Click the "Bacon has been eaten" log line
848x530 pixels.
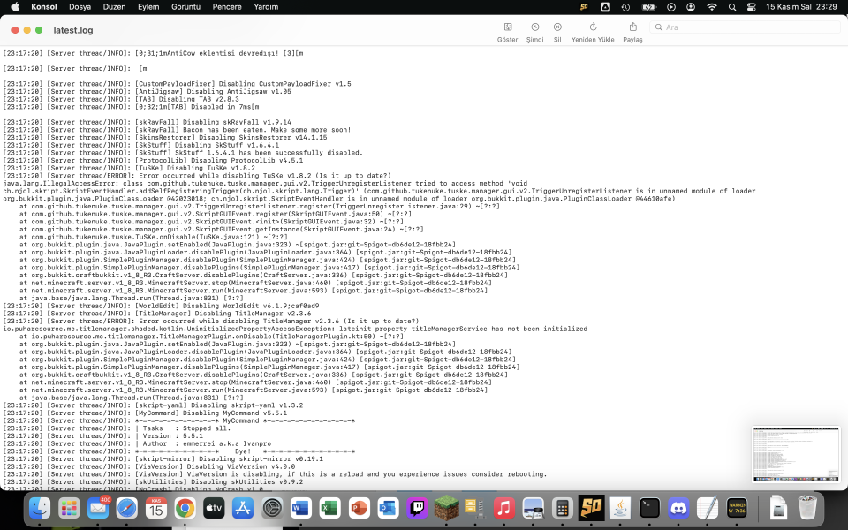[177, 130]
